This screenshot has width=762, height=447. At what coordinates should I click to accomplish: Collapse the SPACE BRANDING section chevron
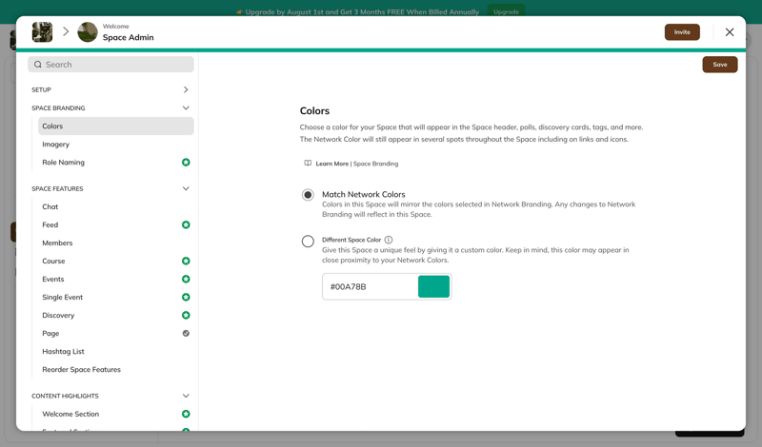tap(186, 107)
